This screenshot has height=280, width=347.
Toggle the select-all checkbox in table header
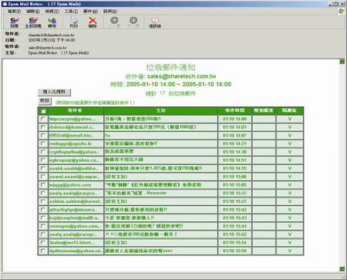(x=43, y=111)
